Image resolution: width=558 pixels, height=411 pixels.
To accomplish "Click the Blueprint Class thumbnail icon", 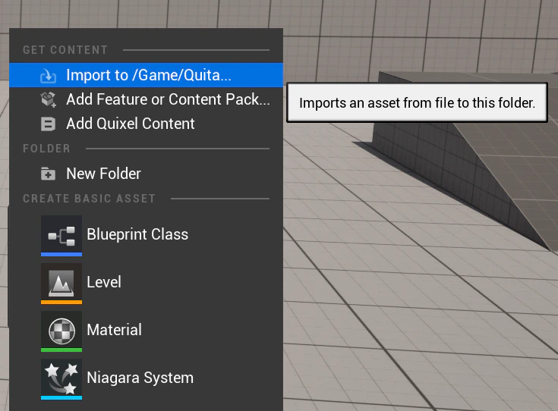I will [x=61, y=236].
